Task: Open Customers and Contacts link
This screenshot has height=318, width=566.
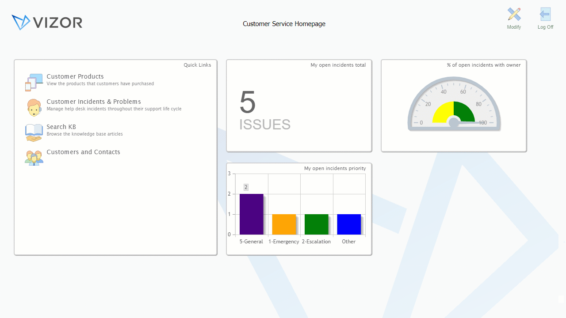Action: (x=83, y=152)
